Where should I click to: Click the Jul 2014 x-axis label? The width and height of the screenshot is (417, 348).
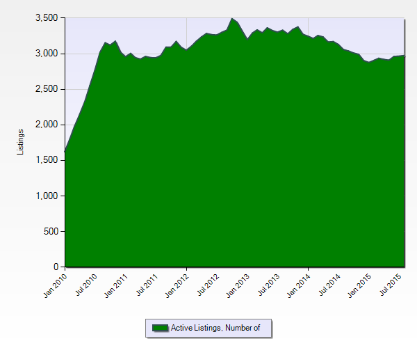(329, 285)
